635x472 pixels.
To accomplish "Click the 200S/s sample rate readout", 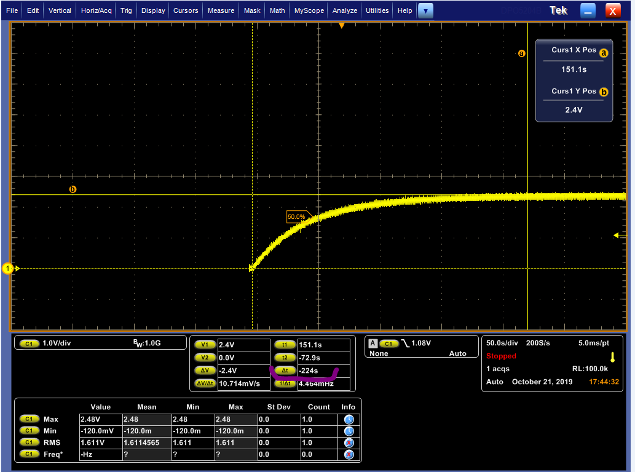I will [538, 343].
